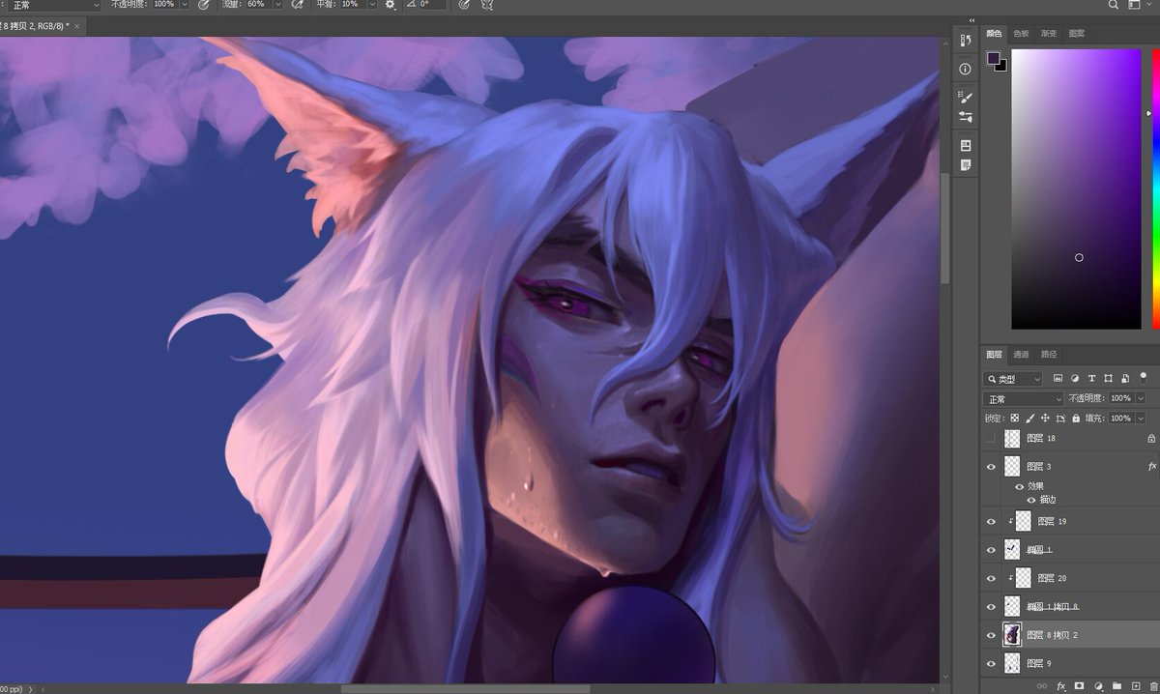Click the foreground color swatch
The height and width of the screenshot is (694, 1160).
[x=993, y=58]
